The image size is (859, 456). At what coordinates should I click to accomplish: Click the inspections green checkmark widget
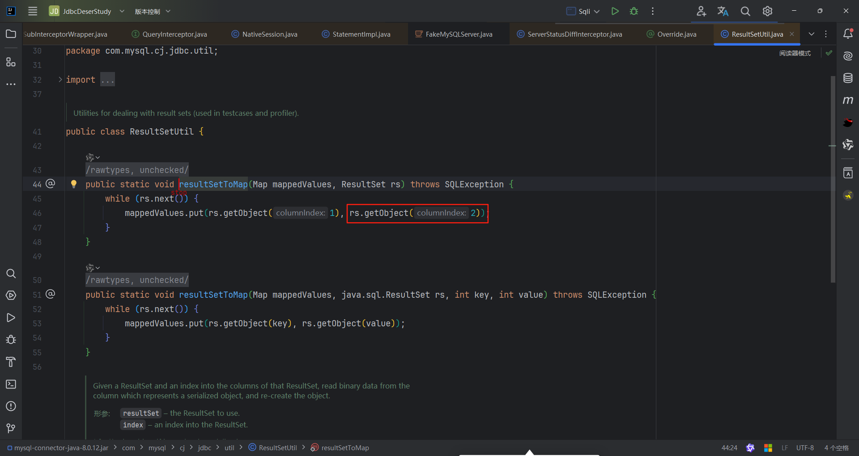click(829, 53)
